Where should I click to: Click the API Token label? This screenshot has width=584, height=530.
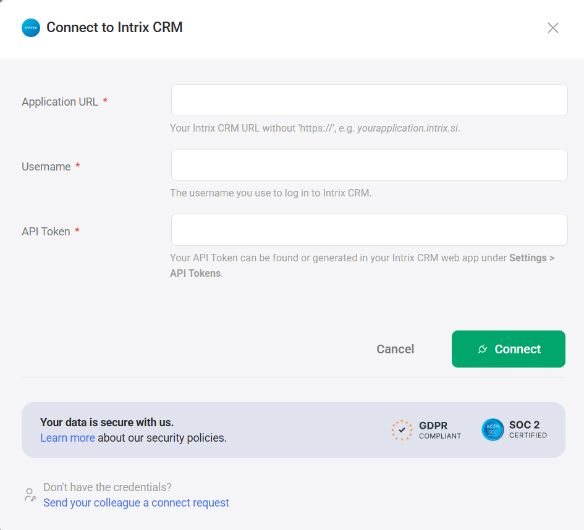46,232
